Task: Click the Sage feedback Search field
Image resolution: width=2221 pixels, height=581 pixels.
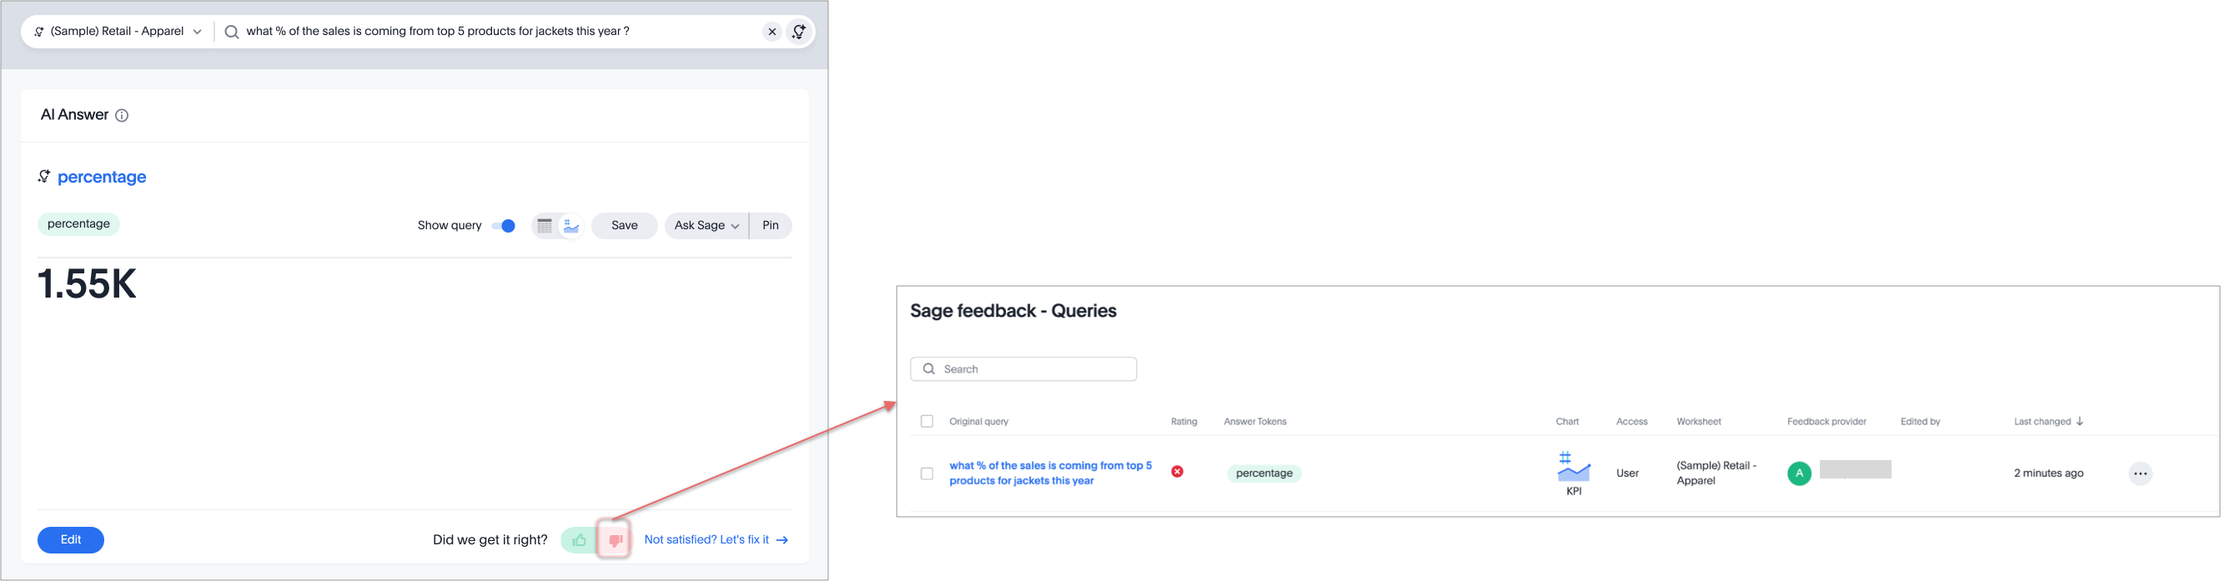Action: point(1023,369)
